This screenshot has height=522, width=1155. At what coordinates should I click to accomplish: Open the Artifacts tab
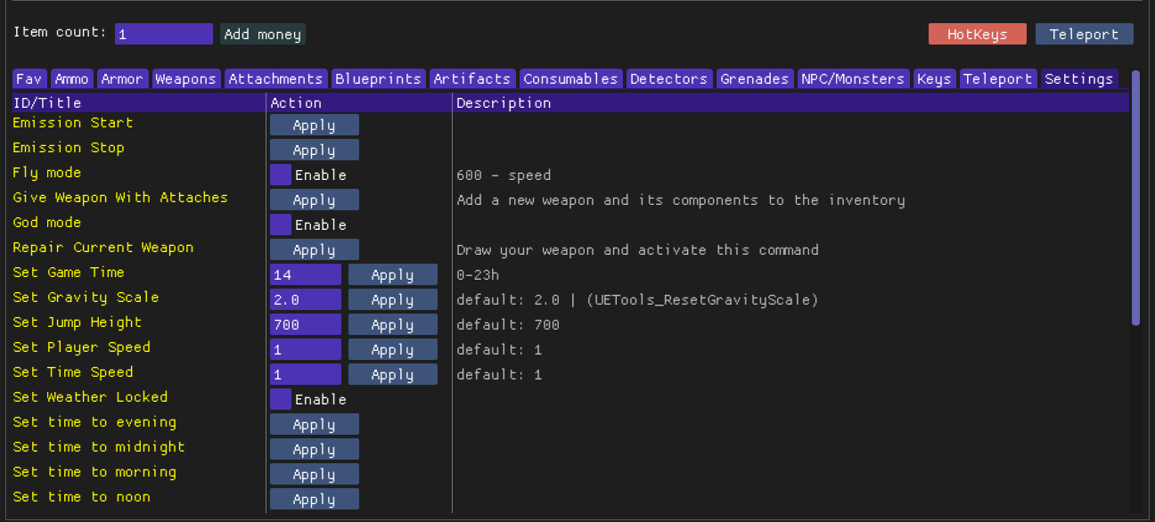[472, 79]
